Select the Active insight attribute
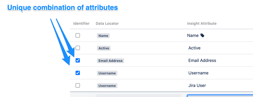Viewport: 253px width, 97px height. pos(194,48)
